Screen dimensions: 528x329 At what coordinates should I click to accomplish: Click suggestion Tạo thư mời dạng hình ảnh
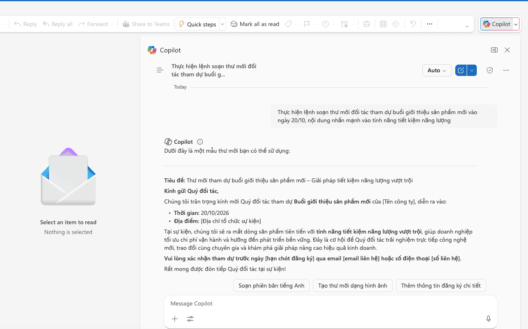pos(353,286)
